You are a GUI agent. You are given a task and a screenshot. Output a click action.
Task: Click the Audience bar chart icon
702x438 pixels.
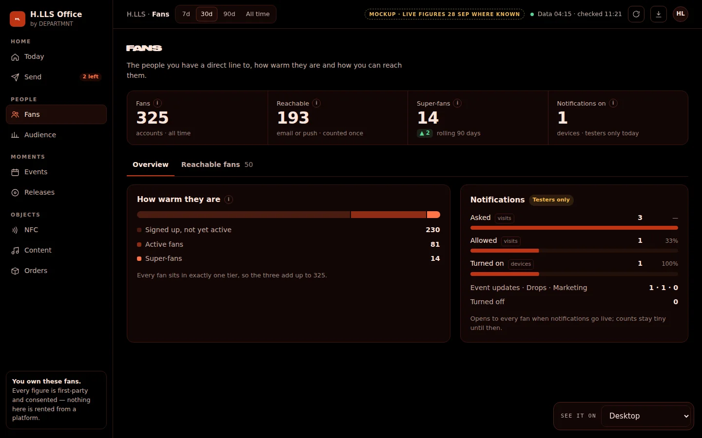tap(15, 135)
